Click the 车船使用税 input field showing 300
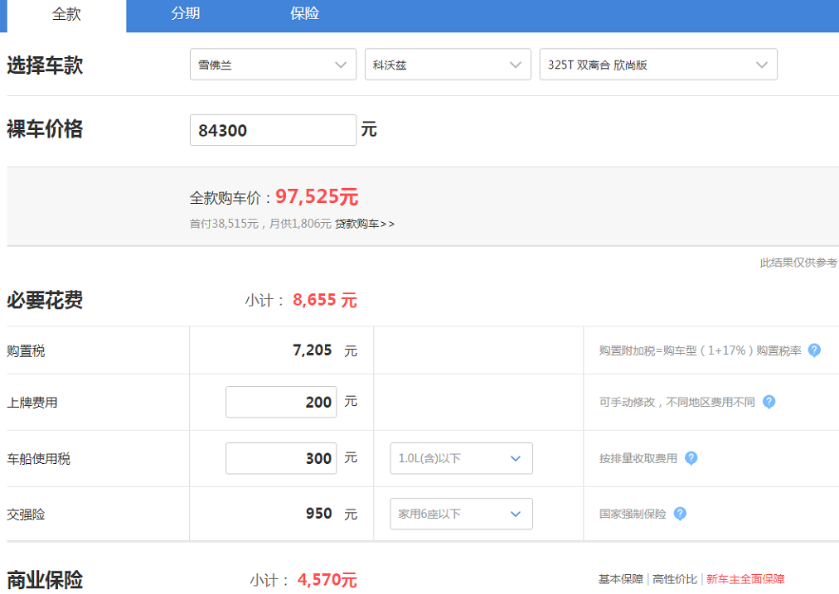 point(281,458)
